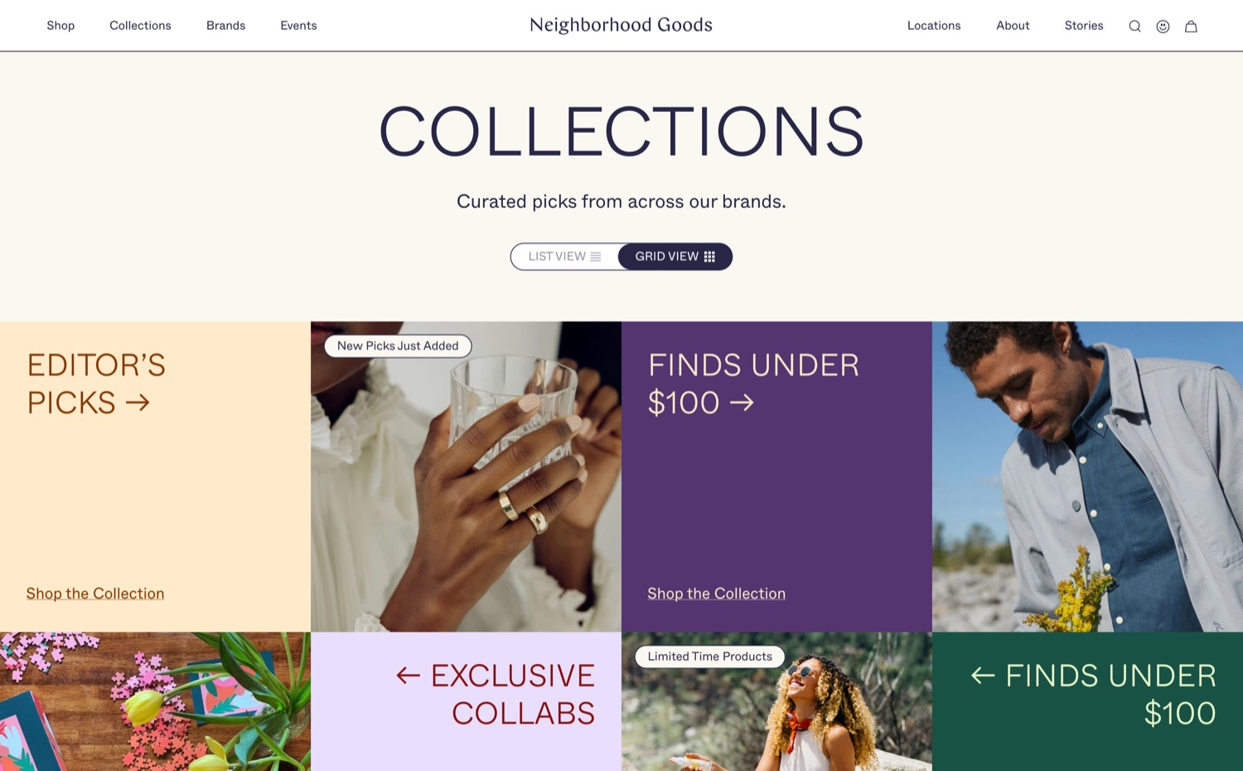Open the Shop menu
Image resolution: width=1243 pixels, height=771 pixels.
[x=60, y=26]
